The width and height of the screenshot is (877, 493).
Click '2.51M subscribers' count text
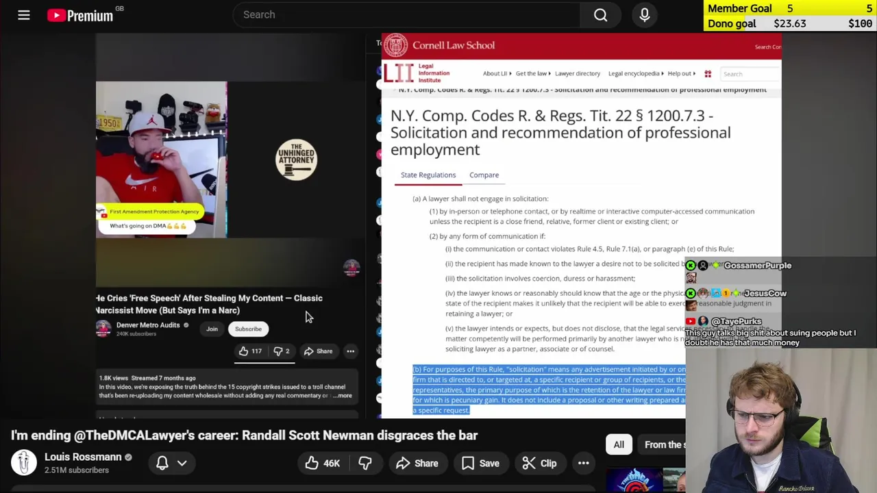[77, 470]
